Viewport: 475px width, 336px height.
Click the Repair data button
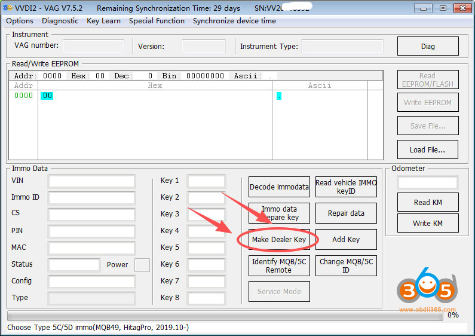pyautogui.click(x=346, y=213)
